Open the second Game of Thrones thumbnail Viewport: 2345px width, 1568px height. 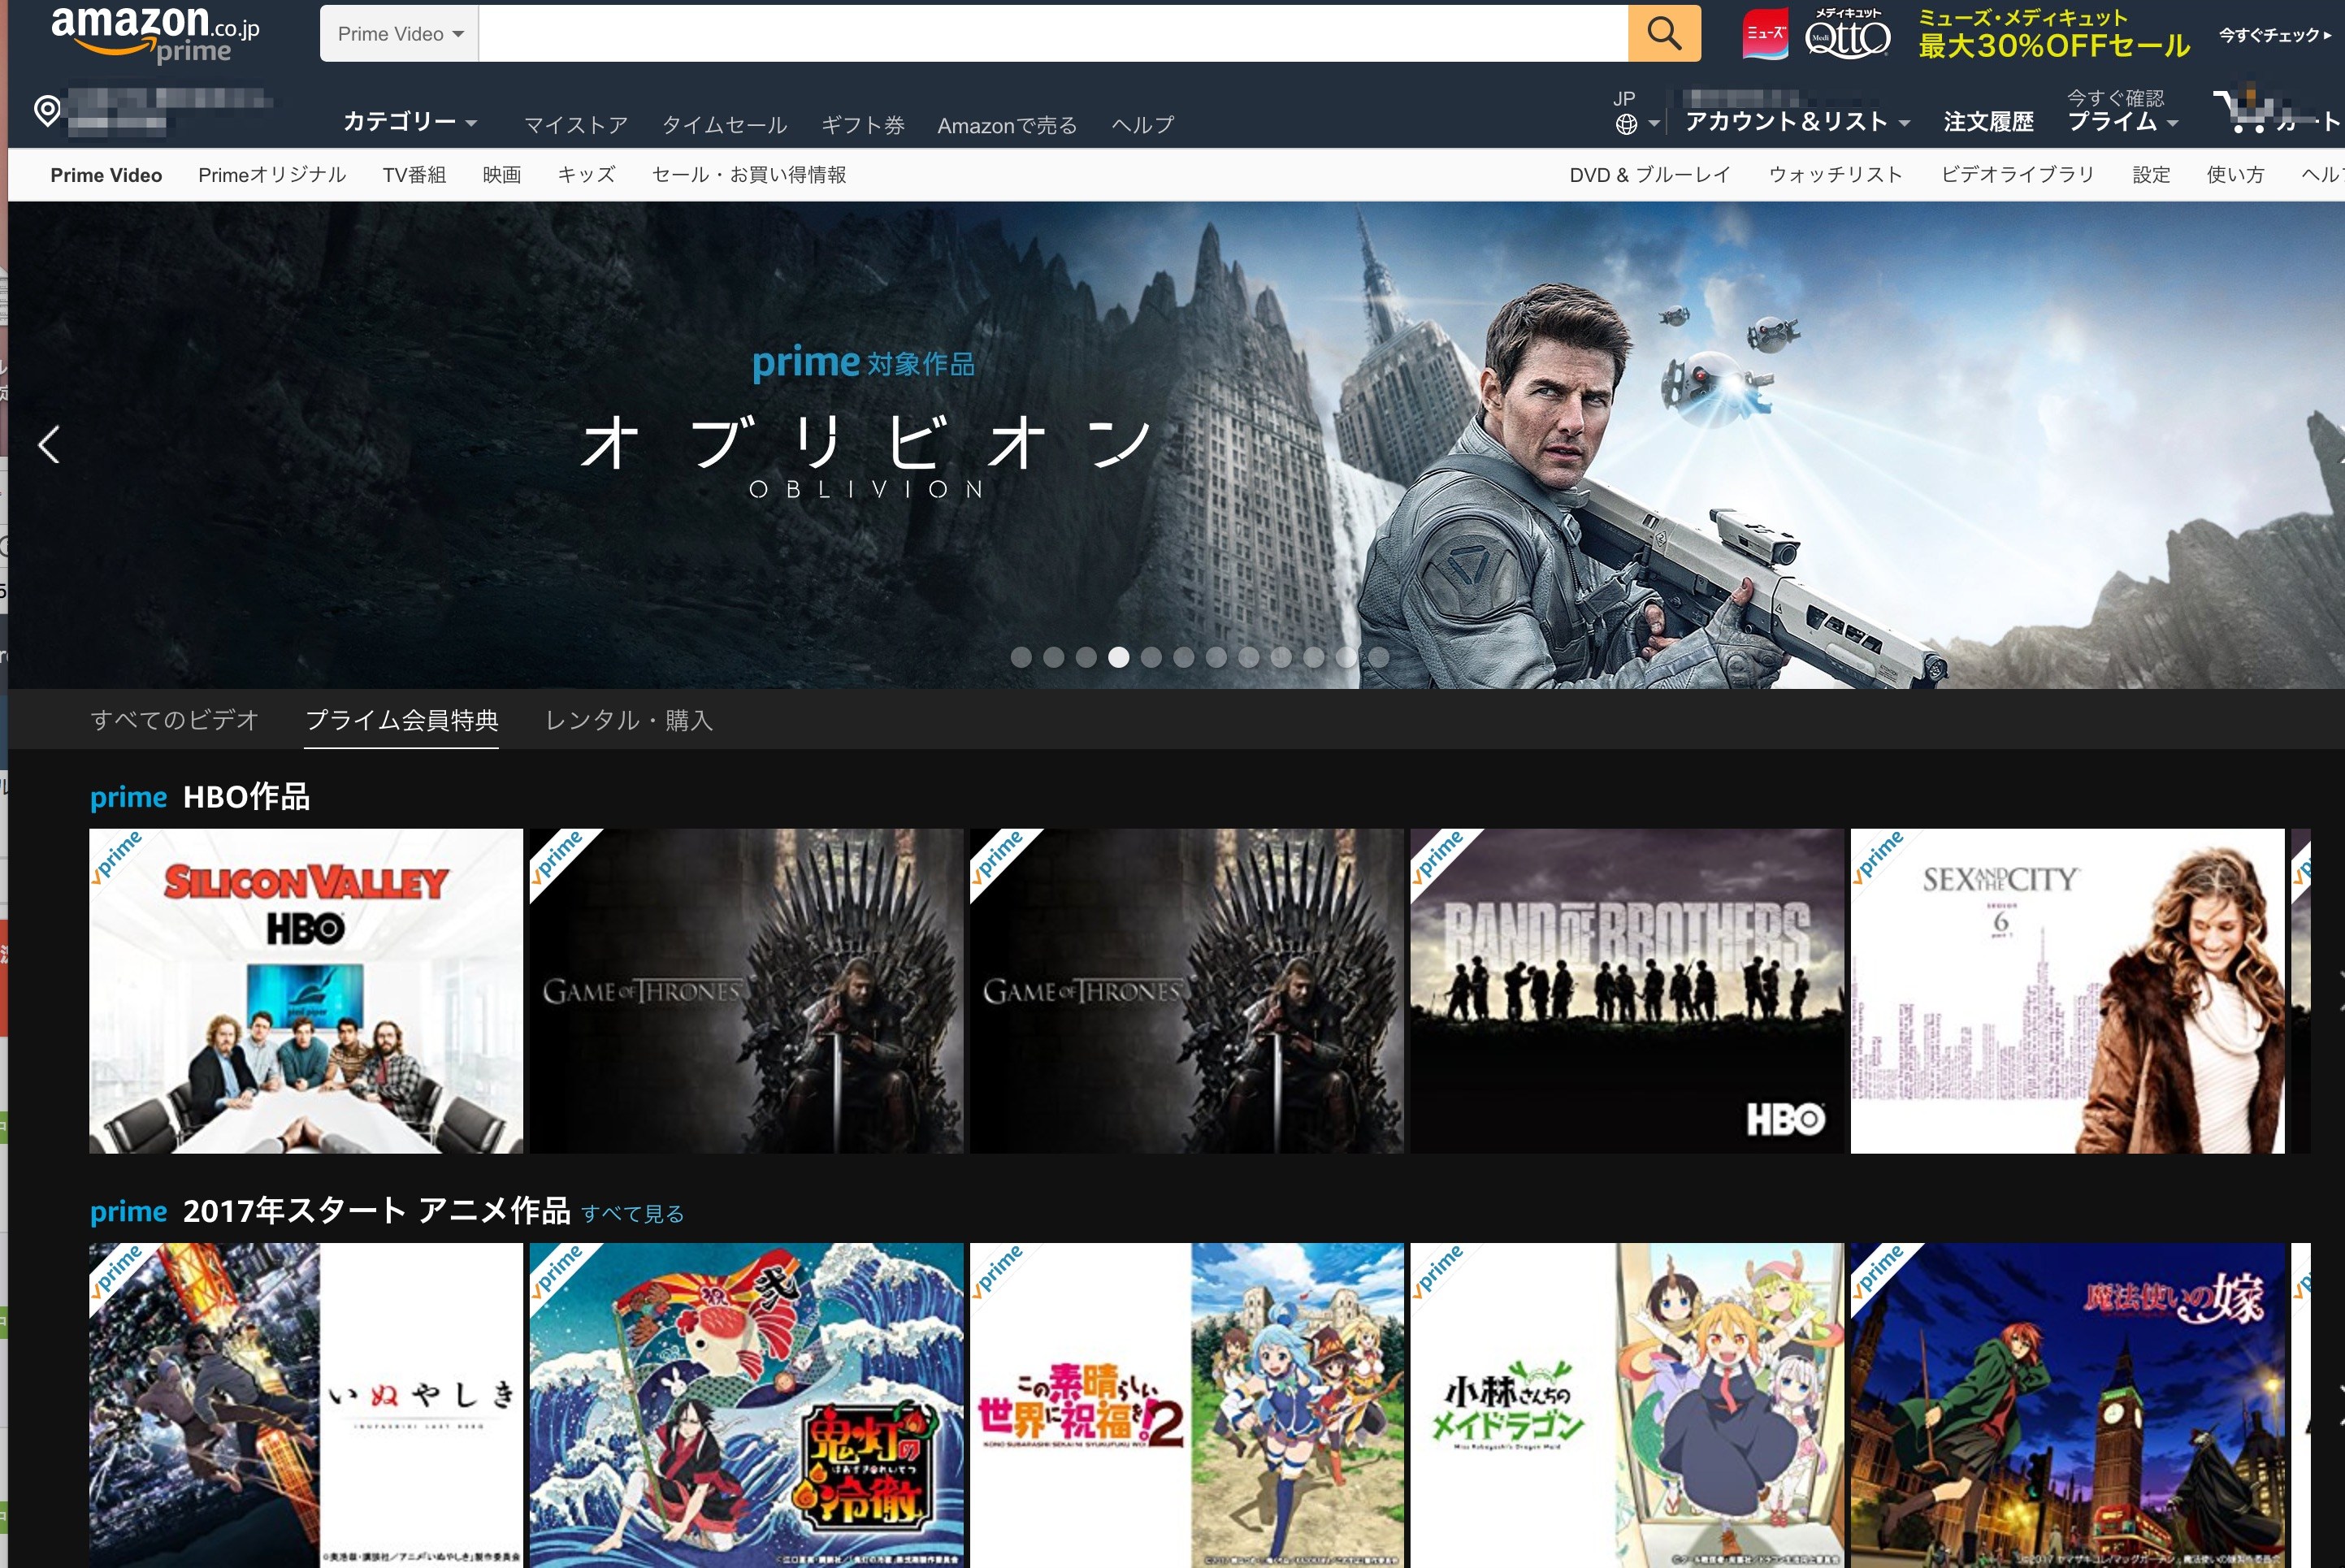click(x=1187, y=990)
